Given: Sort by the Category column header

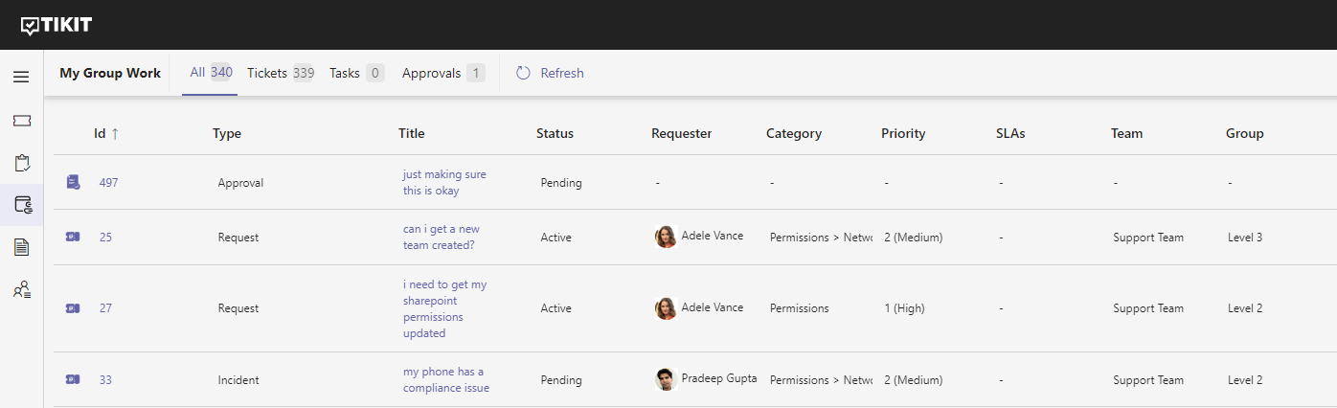Looking at the screenshot, I should tap(794, 134).
